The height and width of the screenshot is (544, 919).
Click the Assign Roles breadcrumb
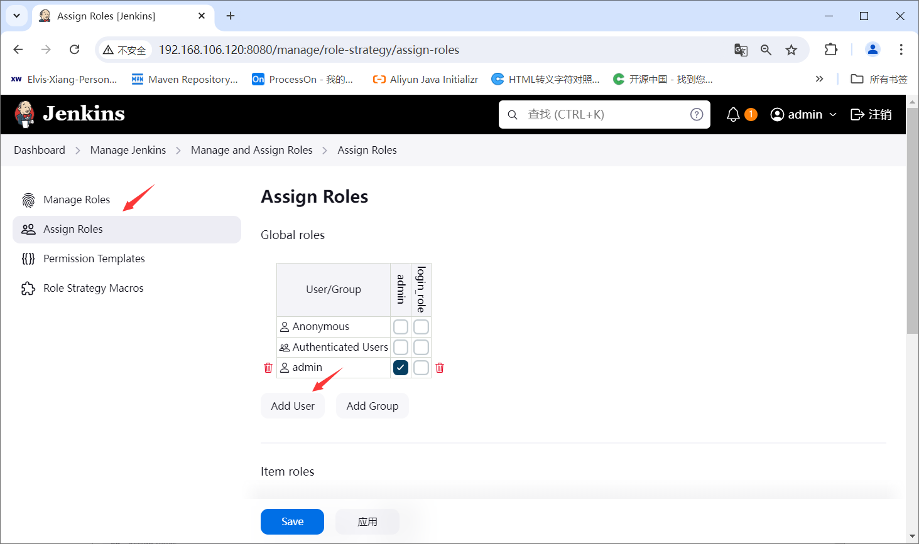click(x=367, y=151)
